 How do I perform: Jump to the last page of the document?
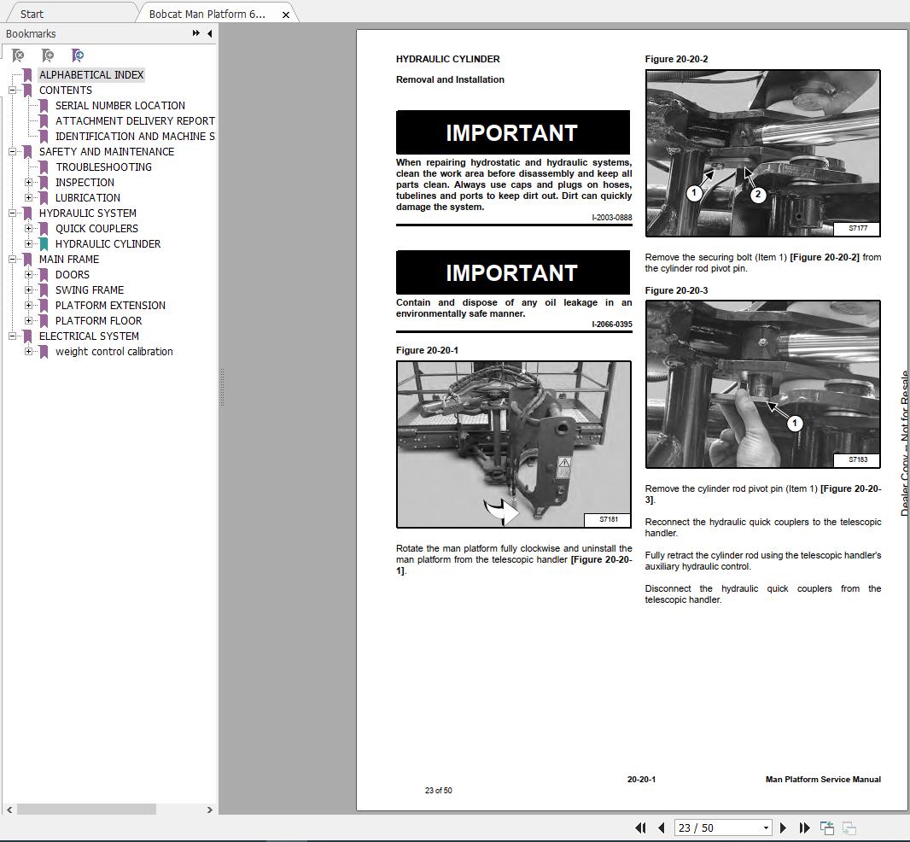coord(804,827)
